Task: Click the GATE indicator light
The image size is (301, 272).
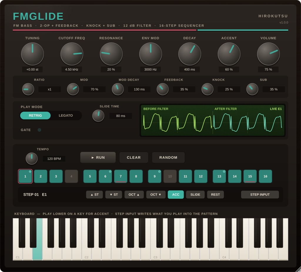Action: pos(39,130)
